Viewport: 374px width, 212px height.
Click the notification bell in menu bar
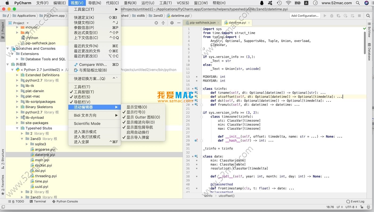pos(262,3)
